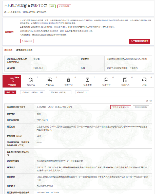Open the 行政管理 category icon tab

[x=12, y=81]
